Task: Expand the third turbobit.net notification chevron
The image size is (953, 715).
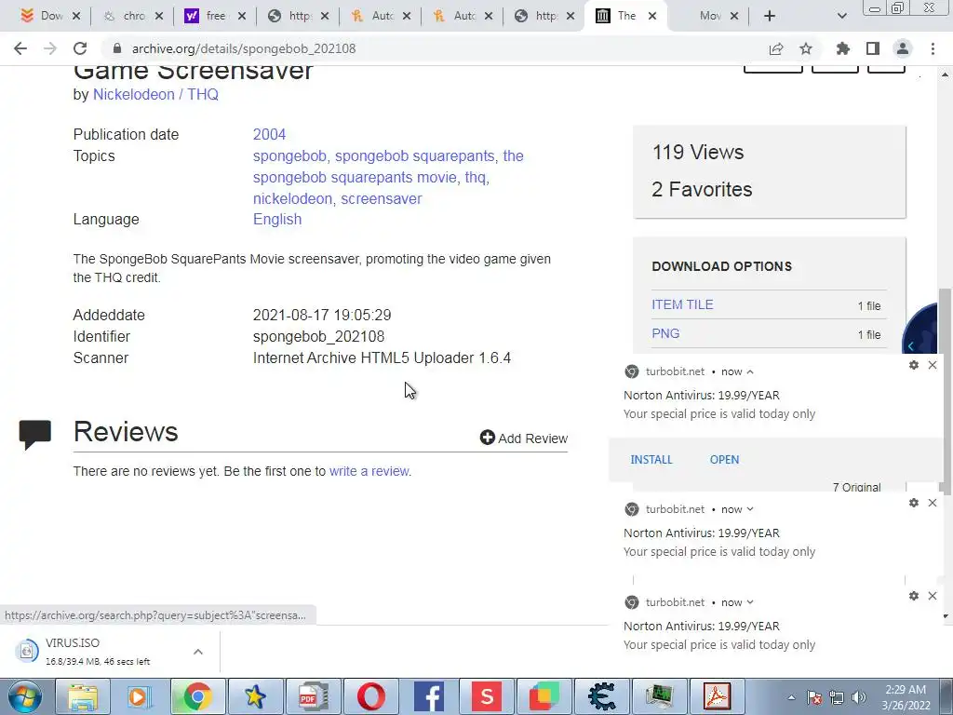Action: [750, 602]
